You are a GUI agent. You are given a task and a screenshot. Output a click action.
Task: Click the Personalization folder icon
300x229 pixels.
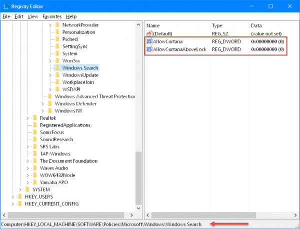57,32
